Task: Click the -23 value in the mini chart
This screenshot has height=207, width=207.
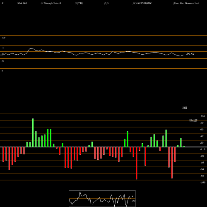Action: click(133, 201)
